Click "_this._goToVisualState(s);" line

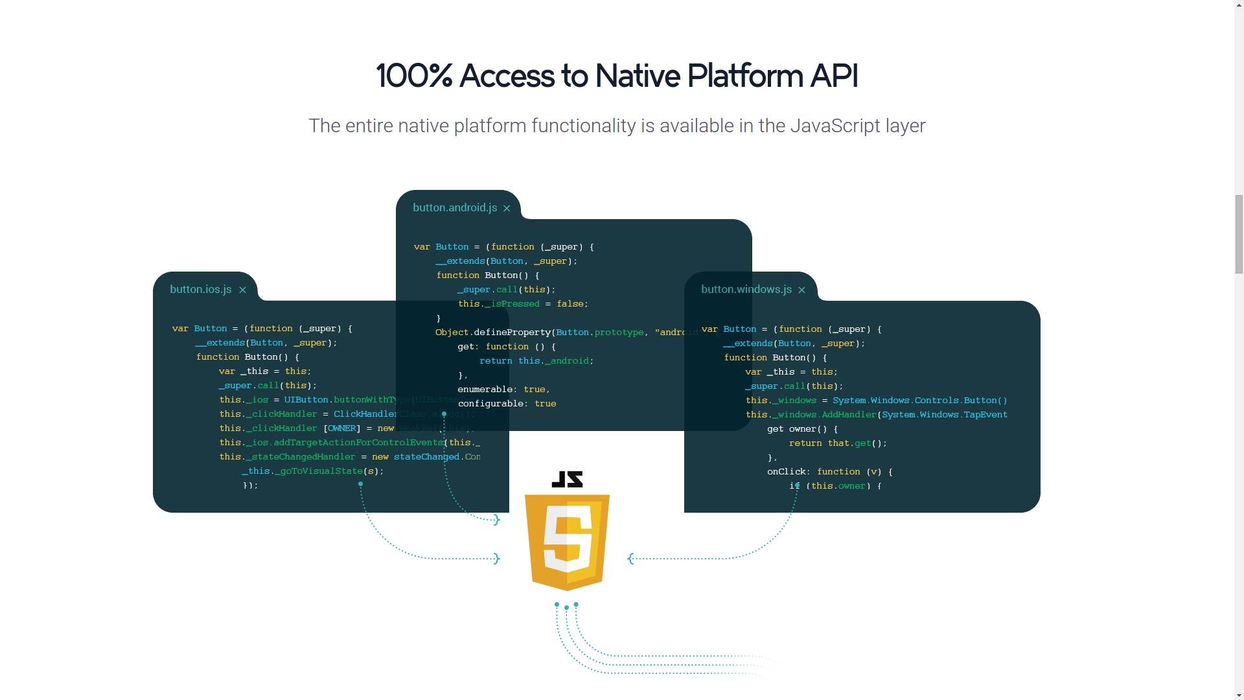tap(313, 471)
